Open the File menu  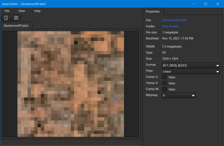coord(7,11)
